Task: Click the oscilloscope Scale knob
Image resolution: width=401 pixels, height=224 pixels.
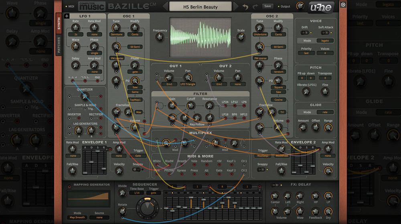Action: click(x=241, y=37)
